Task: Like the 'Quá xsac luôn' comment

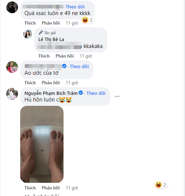Action: pyautogui.click(x=30, y=23)
